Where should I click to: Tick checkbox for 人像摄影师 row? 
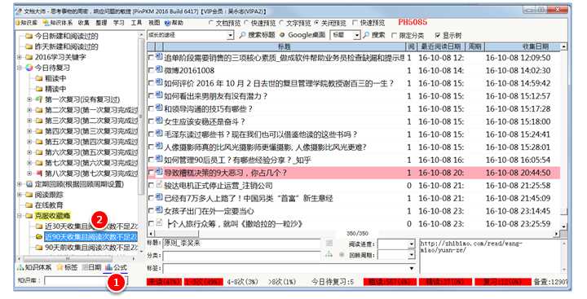(151, 147)
